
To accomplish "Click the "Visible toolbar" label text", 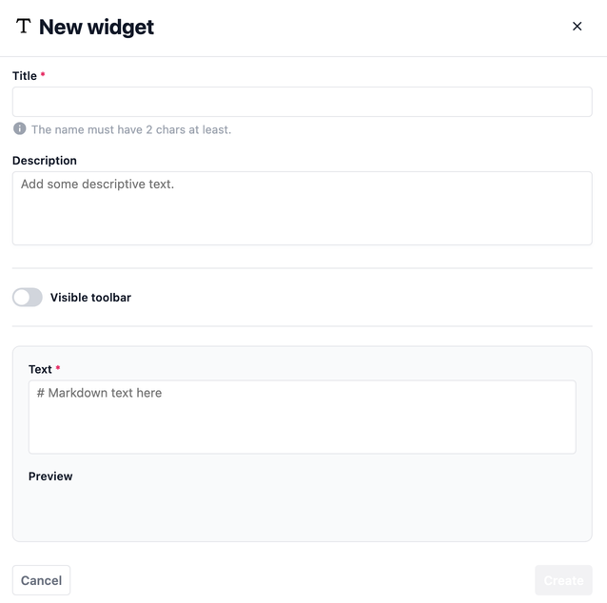I will click(90, 298).
